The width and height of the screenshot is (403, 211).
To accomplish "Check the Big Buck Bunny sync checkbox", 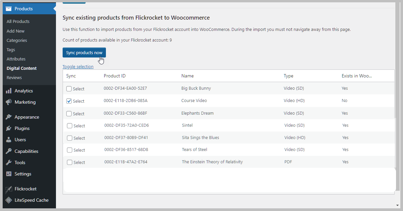I will [69, 89].
